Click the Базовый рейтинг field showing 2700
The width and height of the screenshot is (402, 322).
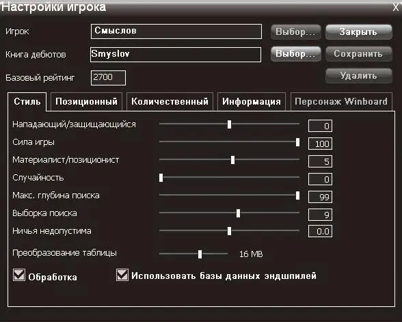pyautogui.click(x=108, y=78)
